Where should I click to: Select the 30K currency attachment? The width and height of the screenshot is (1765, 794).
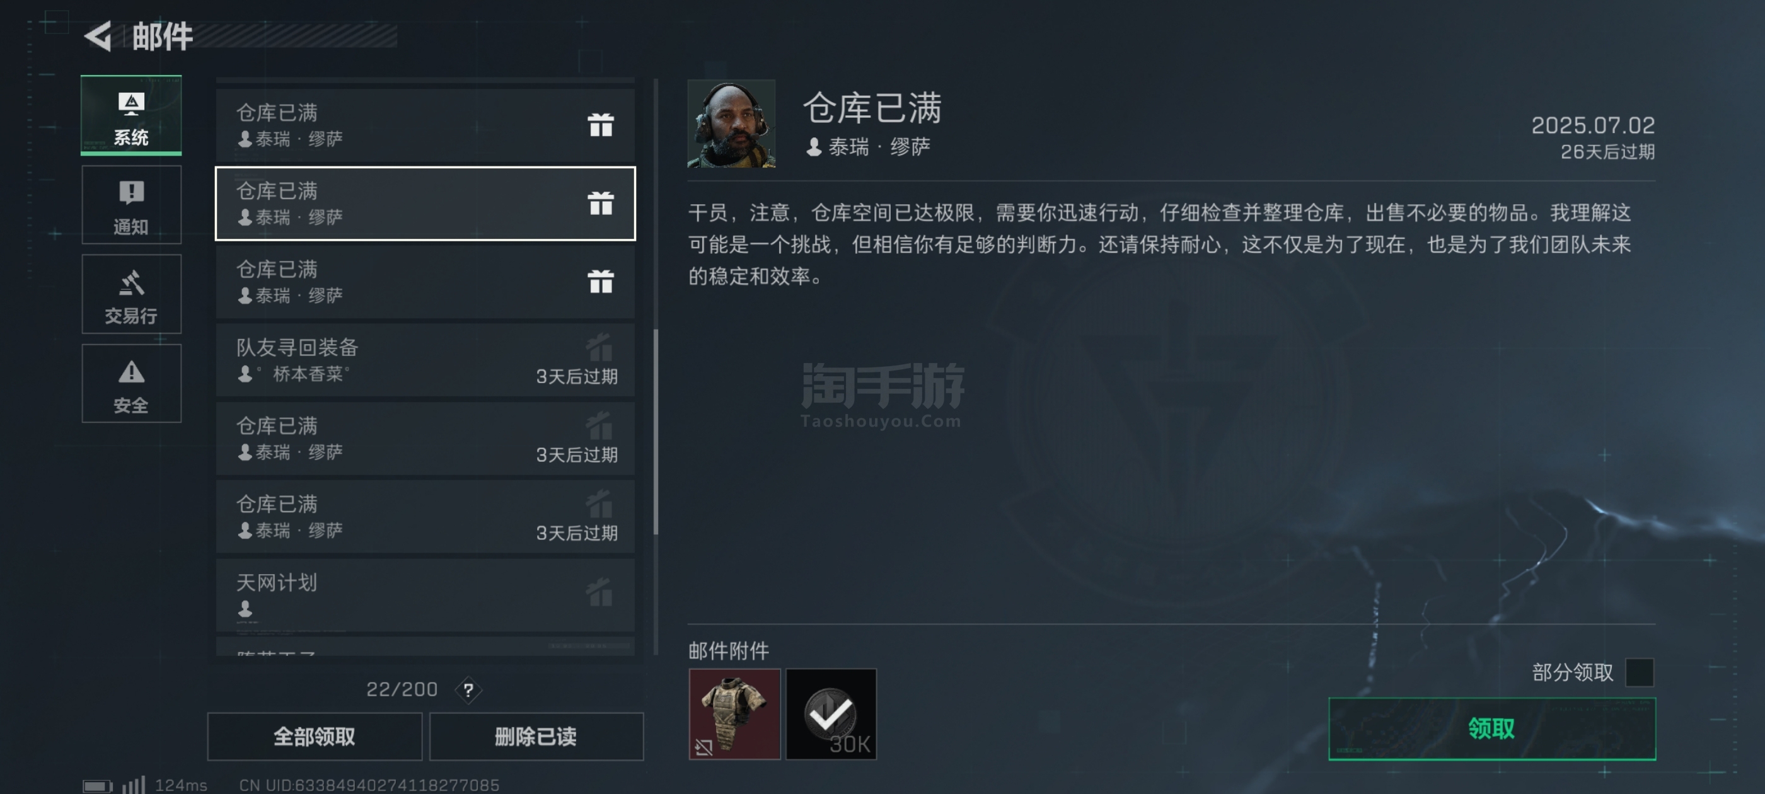coord(830,714)
